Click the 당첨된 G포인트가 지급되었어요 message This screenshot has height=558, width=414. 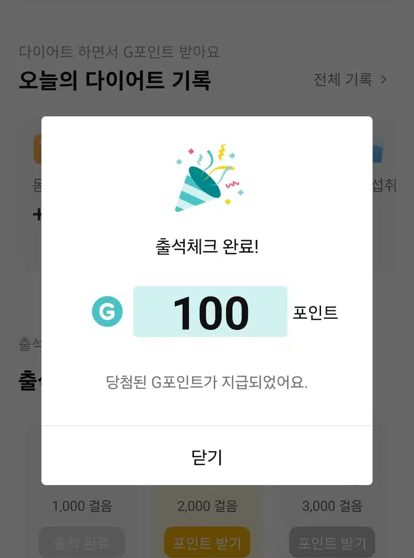point(206,382)
